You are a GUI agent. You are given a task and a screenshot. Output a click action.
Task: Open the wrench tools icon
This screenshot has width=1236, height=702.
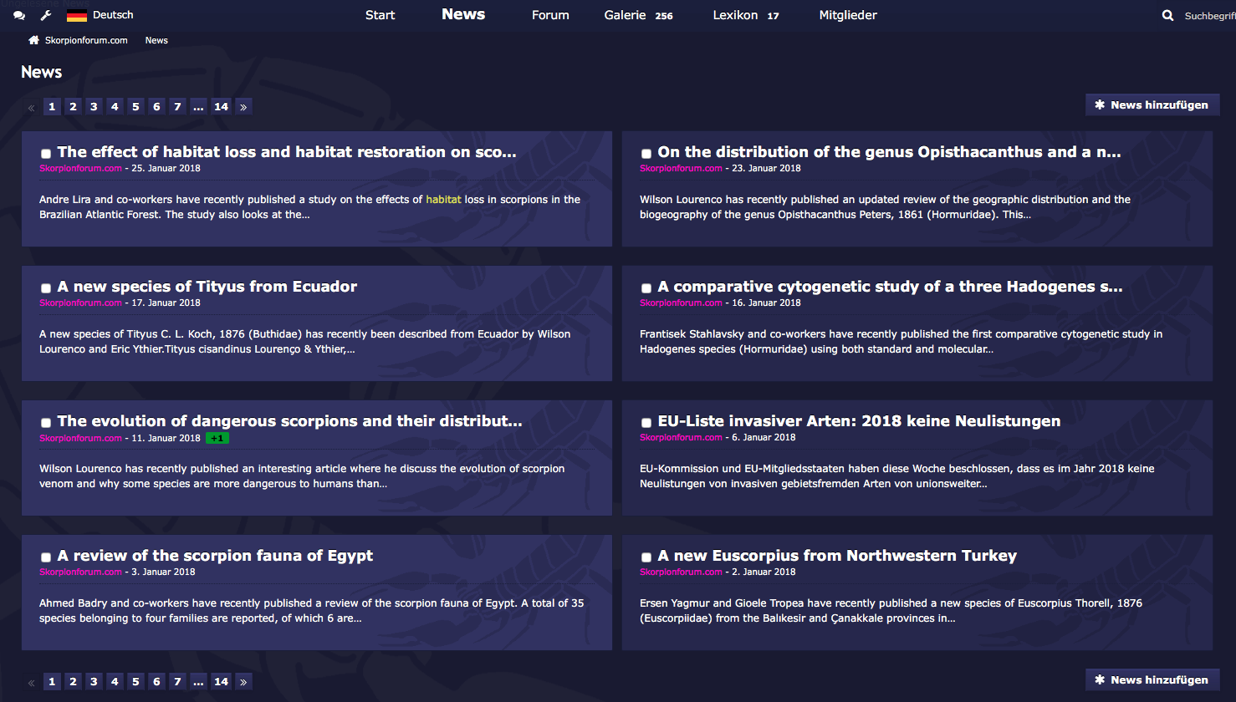tap(46, 16)
